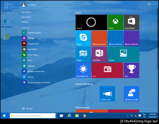Image resolution: width=159 pixels, height=124 pixels.
Task: Open the Skype tile
Action: 83,38
